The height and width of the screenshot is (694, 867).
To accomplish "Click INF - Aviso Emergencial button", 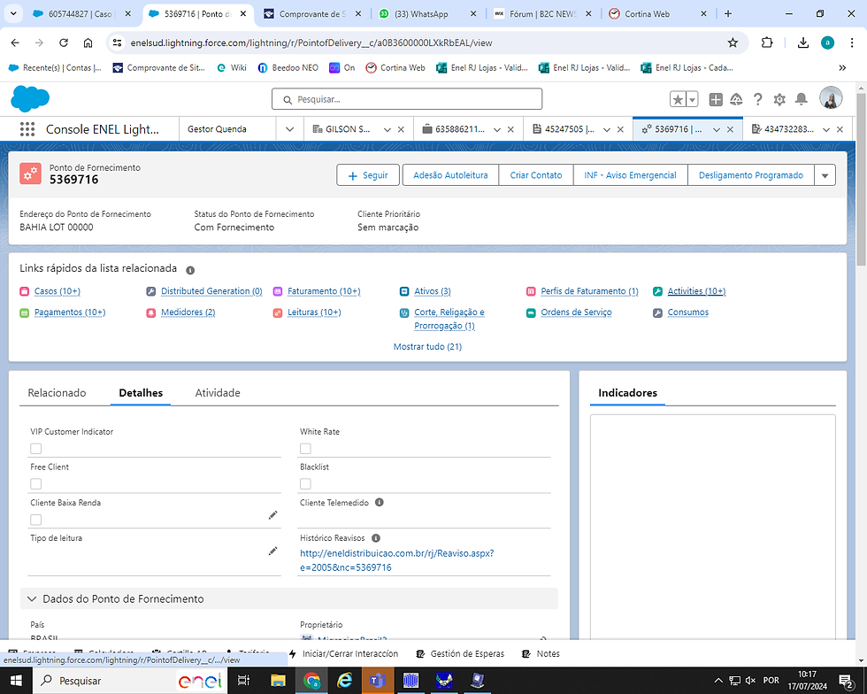I will point(630,175).
